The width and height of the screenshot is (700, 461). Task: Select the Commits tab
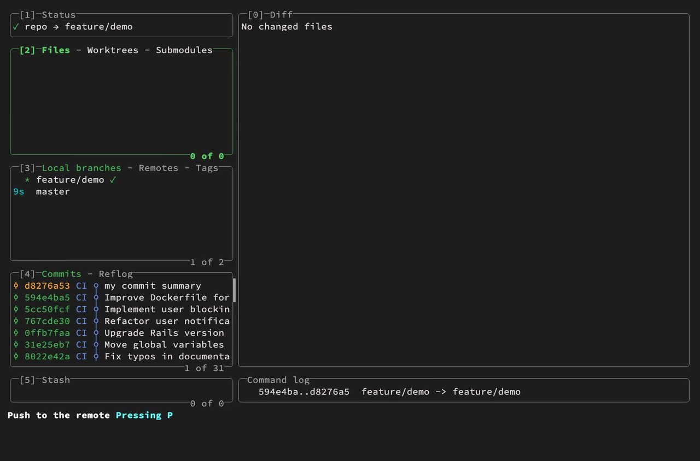61,274
